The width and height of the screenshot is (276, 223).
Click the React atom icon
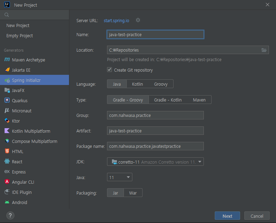(7, 162)
